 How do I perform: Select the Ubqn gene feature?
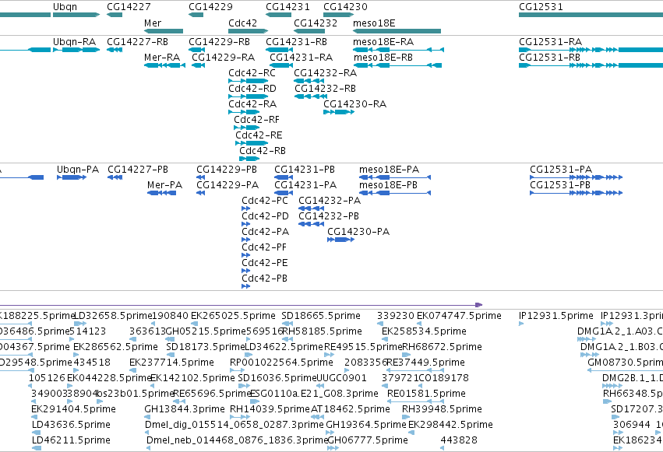tap(76, 15)
